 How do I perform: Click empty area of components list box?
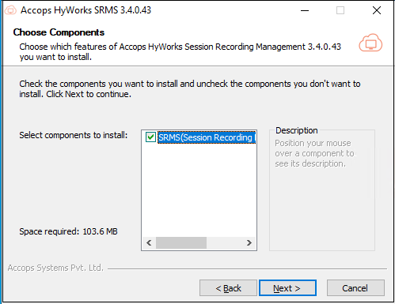pos(199,190)
